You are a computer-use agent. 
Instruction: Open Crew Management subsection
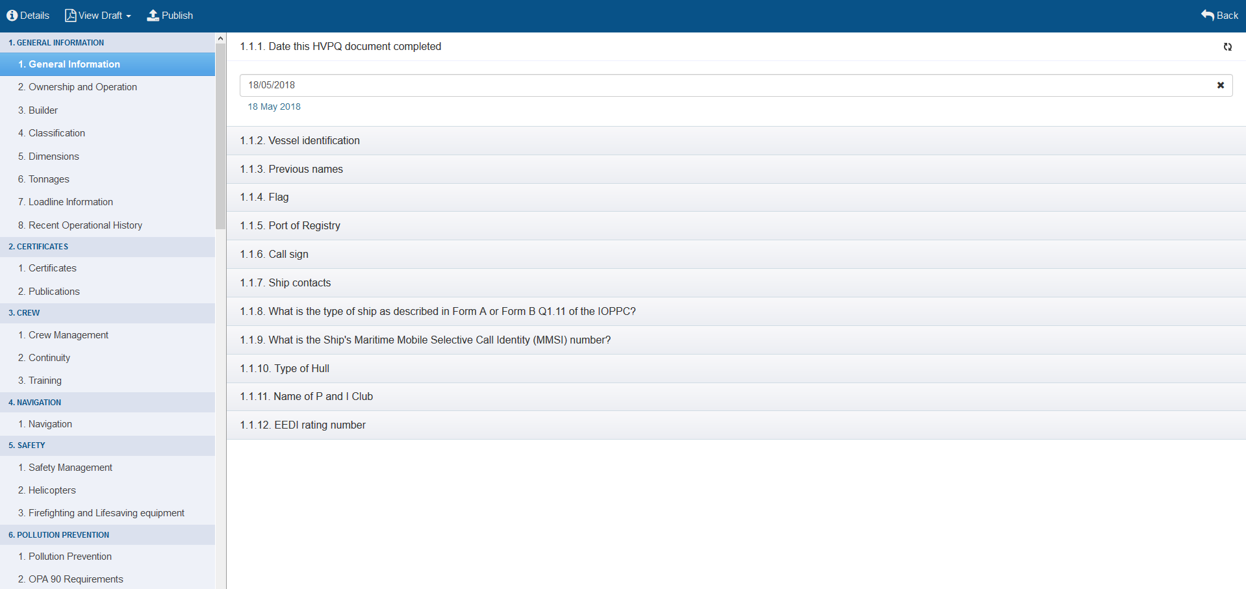click(x=107, y=335)
